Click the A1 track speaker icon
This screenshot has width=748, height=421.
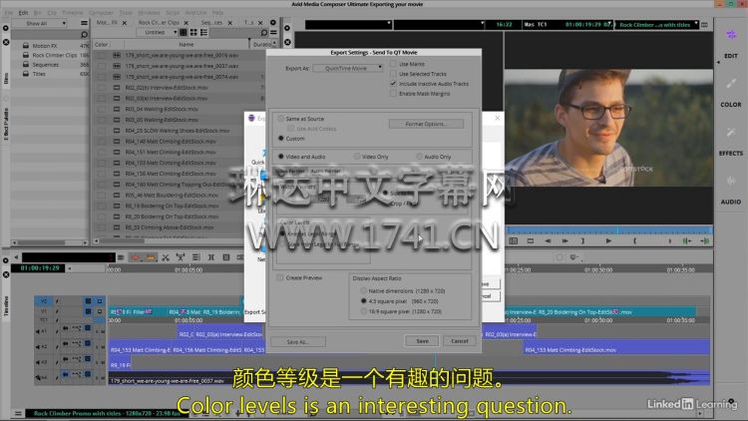[38, 331]
